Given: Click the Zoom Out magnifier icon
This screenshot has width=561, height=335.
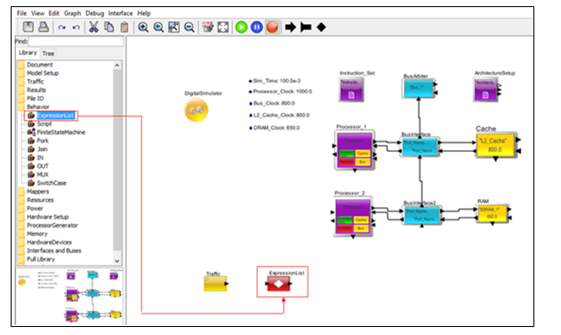Looking at the screenshot, I should click(x=189, y=28).
